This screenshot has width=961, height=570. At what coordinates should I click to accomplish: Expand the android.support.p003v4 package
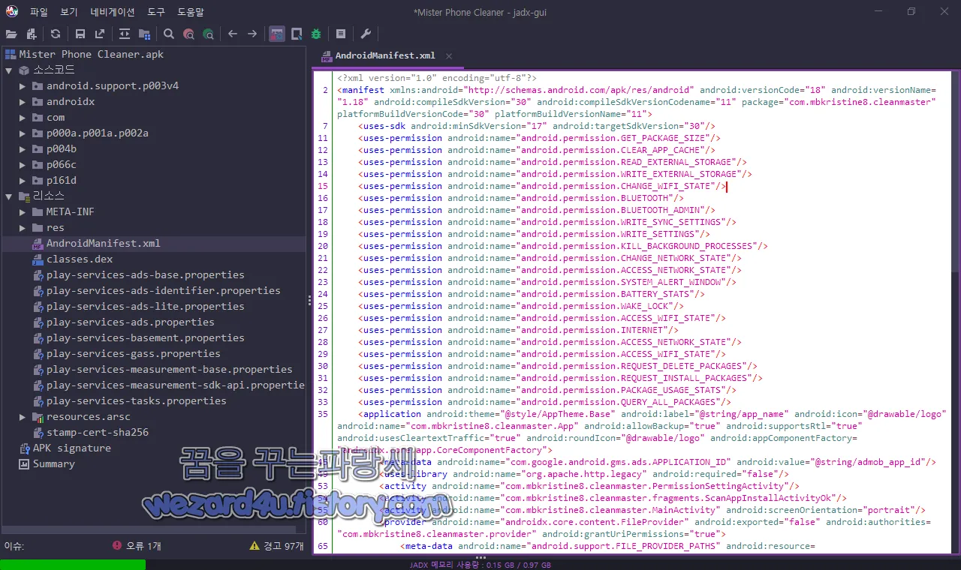click(23, 86)
